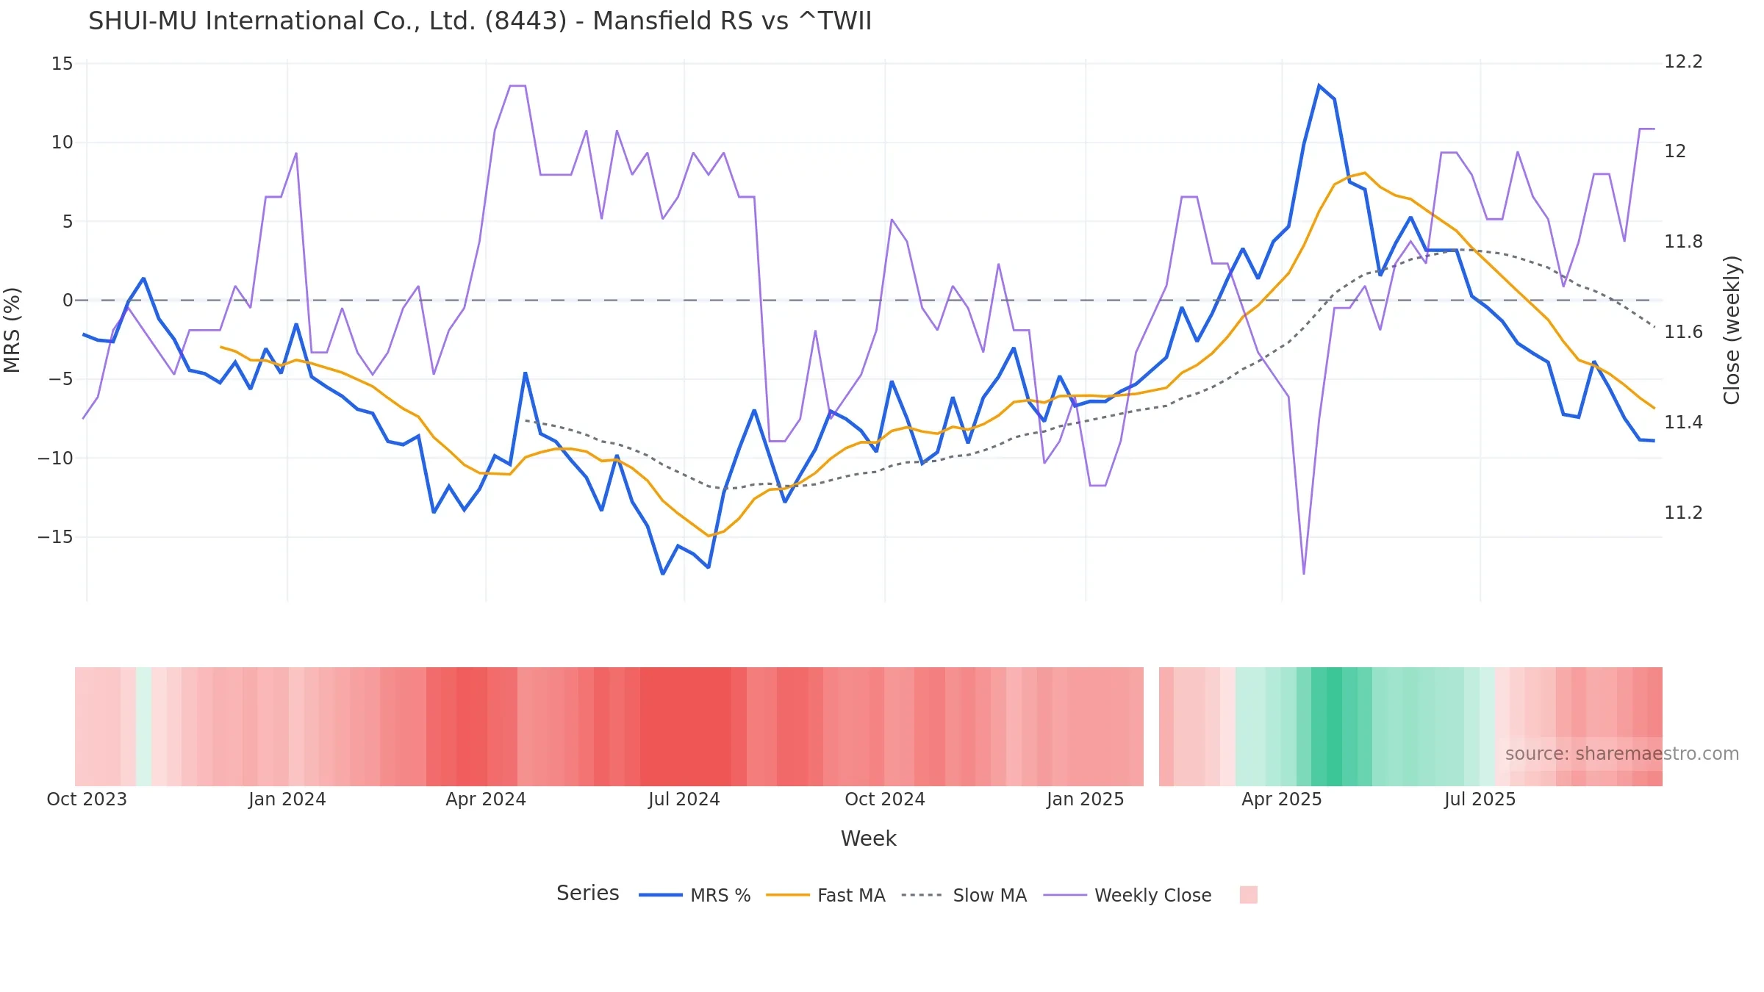
Task: Click the Weekly Close low after Apr 2025
Action: pyautogui.click(x=1304, y=573)
